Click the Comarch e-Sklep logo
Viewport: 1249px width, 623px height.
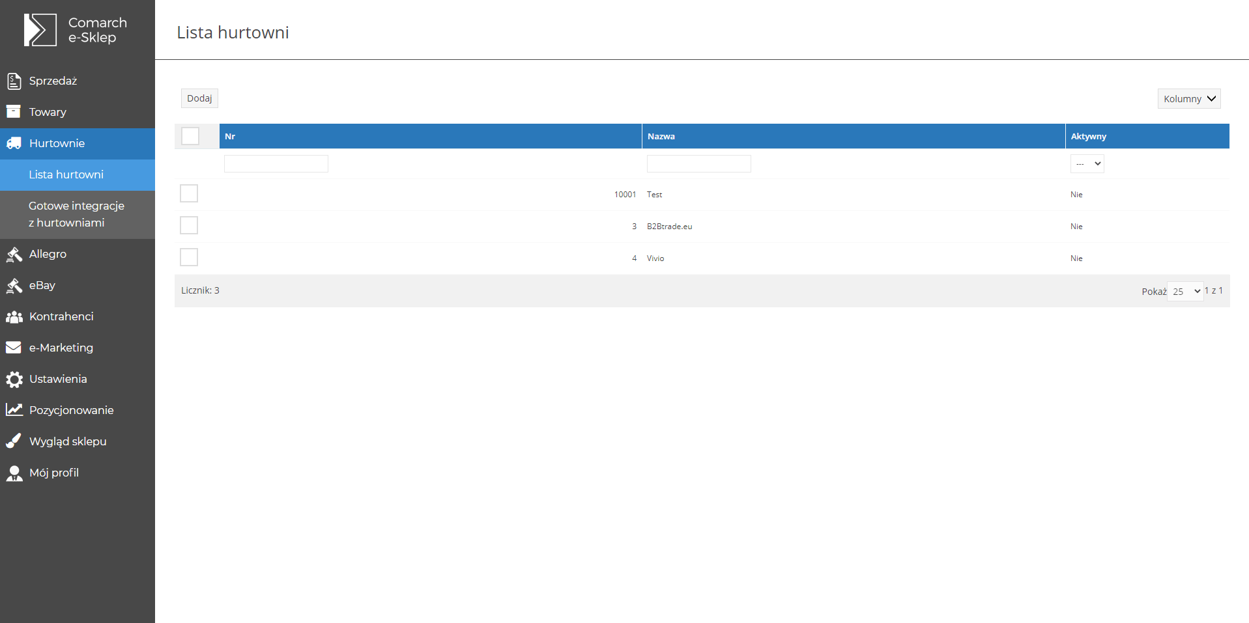[x=76, y=30]
